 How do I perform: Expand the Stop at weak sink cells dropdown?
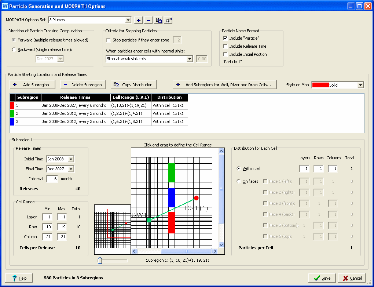(190, 59)
